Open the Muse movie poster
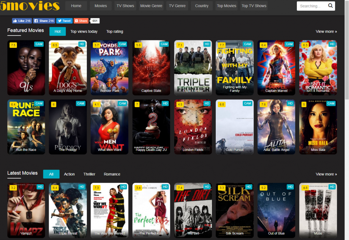The width and height of the screenshot is (349, 240). click(318, 210)
